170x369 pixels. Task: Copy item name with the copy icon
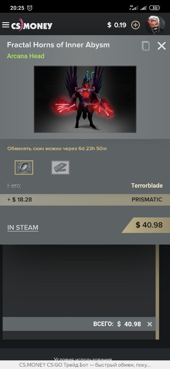click(146, 46)
